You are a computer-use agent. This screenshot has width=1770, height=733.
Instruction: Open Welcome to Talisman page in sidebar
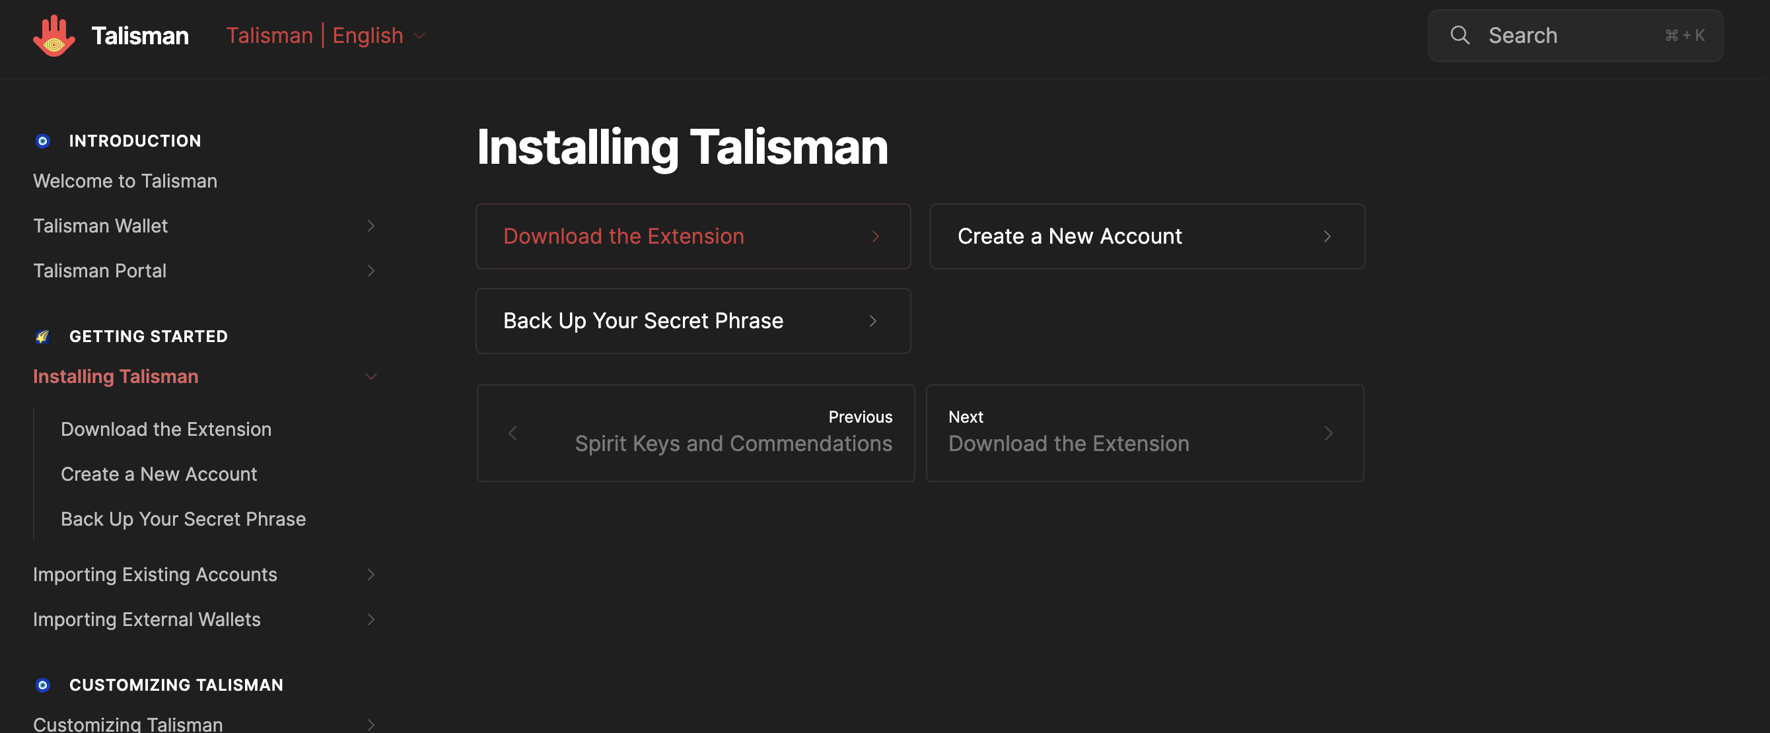coord(125,182)
